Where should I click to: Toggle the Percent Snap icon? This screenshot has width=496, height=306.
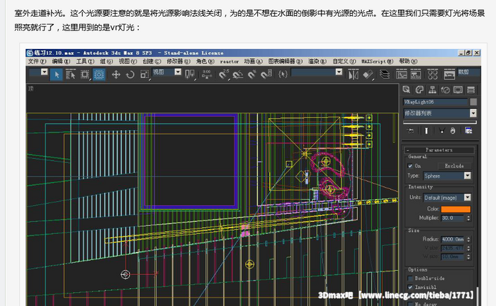pyautogui.click(x=252, y=75)
